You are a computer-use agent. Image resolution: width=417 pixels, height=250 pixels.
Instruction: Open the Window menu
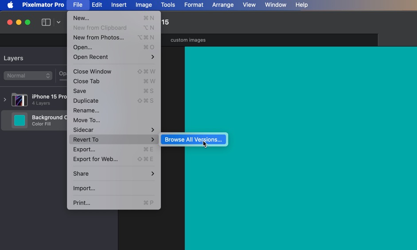[276, 5]
